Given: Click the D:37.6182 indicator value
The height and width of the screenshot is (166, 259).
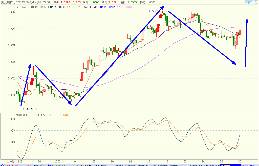Looking at the screenshot, I should [62, 115].
